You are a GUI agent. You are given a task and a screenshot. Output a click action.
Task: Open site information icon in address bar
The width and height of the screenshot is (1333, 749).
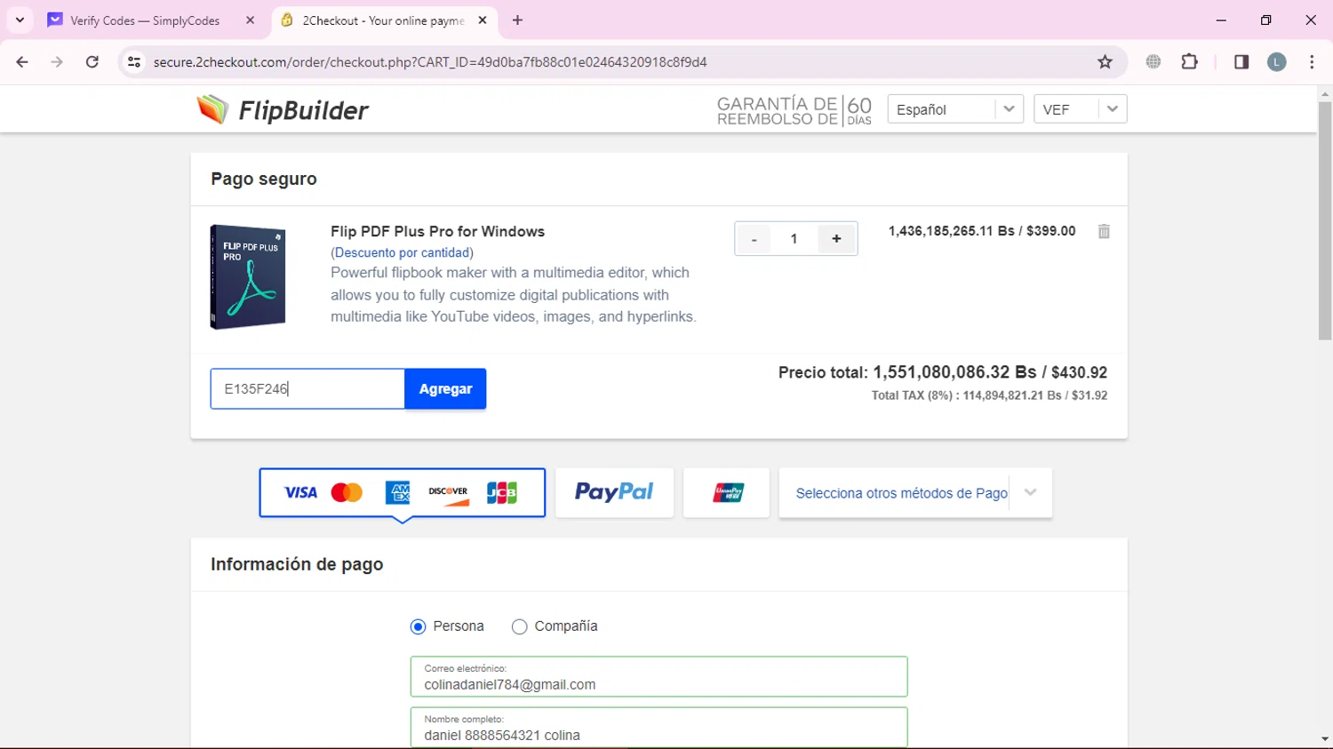(x=134, y=62)
